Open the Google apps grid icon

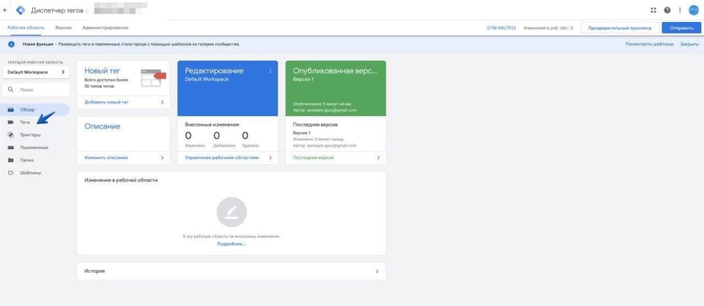pyautogui.click(x=653, y=10)
